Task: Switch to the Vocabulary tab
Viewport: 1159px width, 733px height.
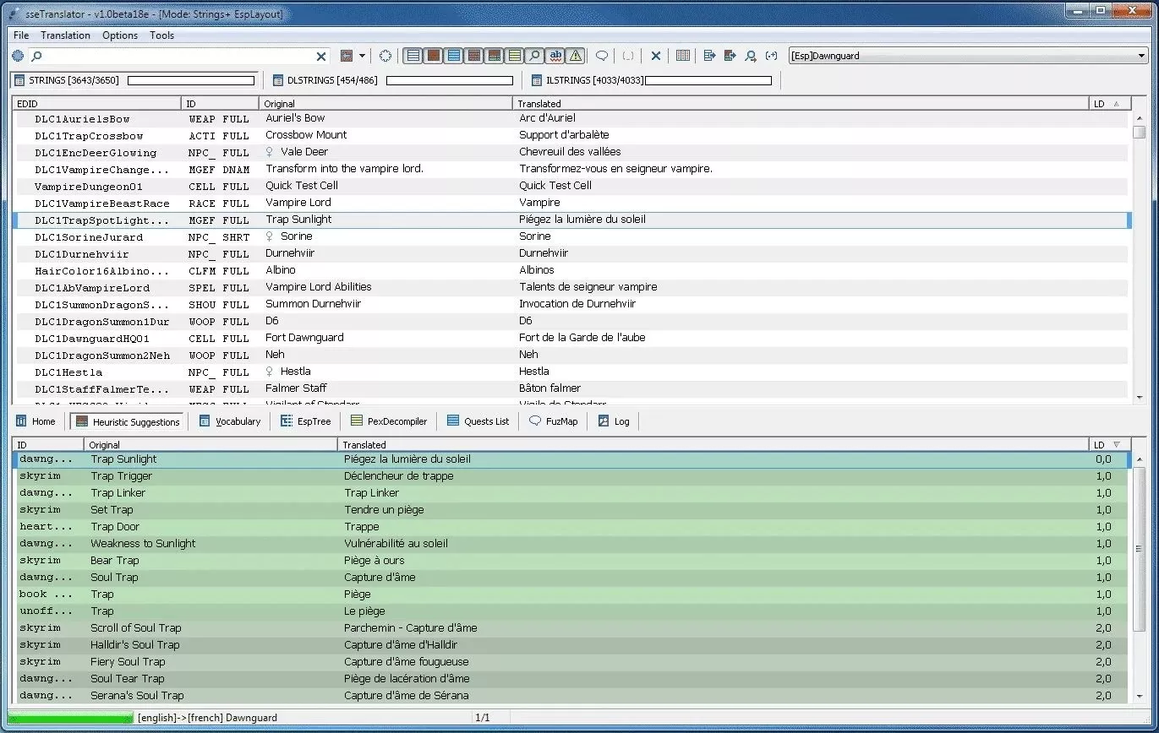Action: click(230, 421)
